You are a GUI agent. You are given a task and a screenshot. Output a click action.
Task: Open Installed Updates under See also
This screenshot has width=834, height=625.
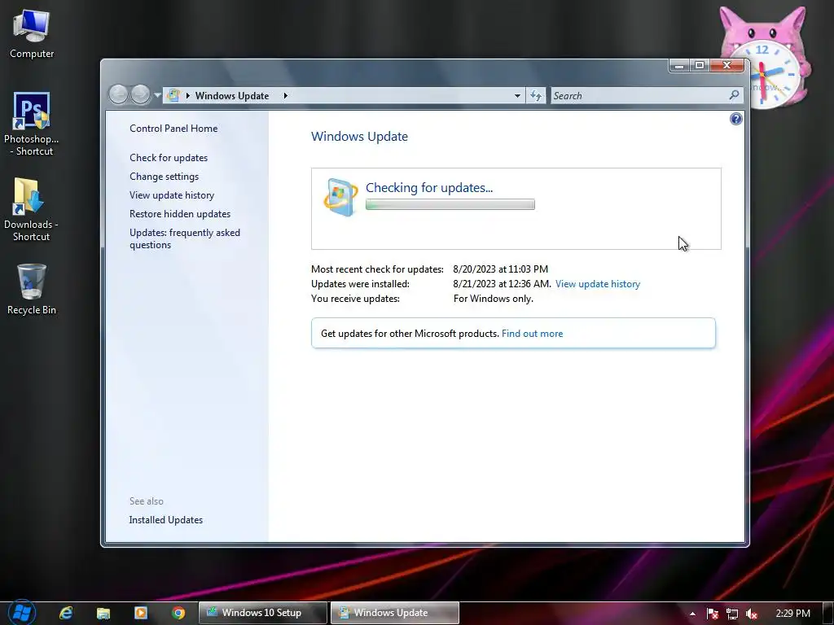165,520
